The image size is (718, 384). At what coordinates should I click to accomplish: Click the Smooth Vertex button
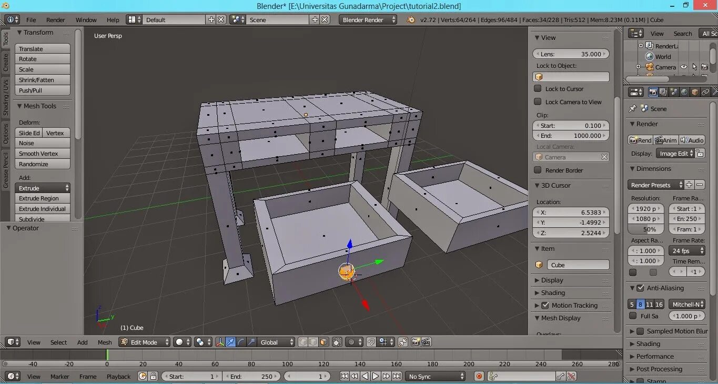[43, 154]
